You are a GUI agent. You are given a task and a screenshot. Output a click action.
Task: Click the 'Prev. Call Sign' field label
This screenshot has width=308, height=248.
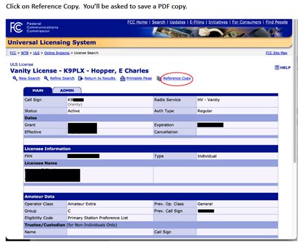pyautogui.click(x=168, y=211)
